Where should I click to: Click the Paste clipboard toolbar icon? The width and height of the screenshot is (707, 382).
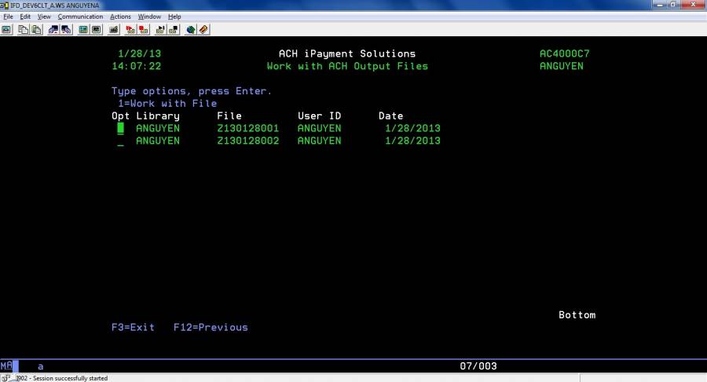[36, 30]
